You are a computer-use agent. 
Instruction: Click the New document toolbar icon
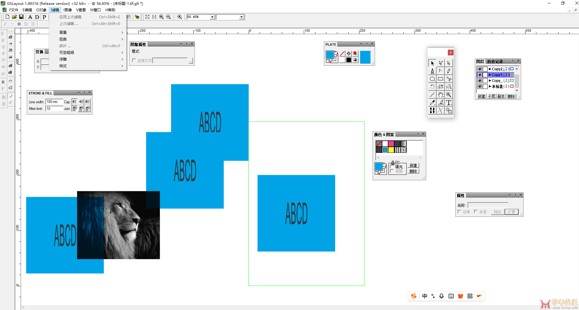coord(7,17)
